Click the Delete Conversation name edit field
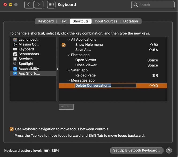Image resolution: width=178 pixels, height=157 pixels. point(105,86)
